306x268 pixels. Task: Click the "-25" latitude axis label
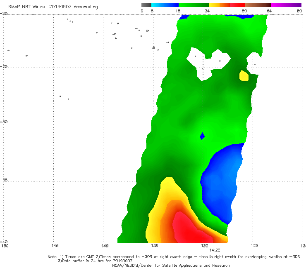click(4, 66)
